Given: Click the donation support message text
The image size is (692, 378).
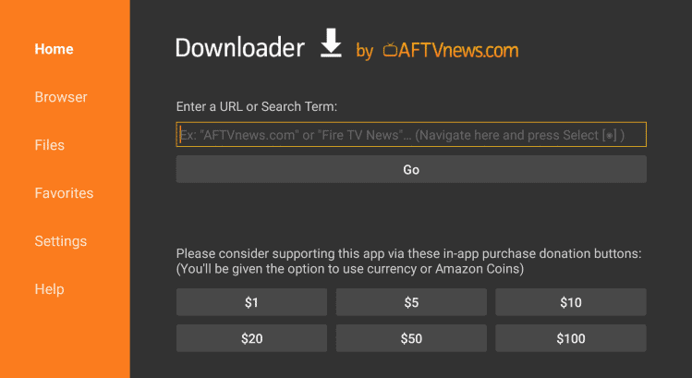Looking at the screenshot, I should tap(408, 261).
